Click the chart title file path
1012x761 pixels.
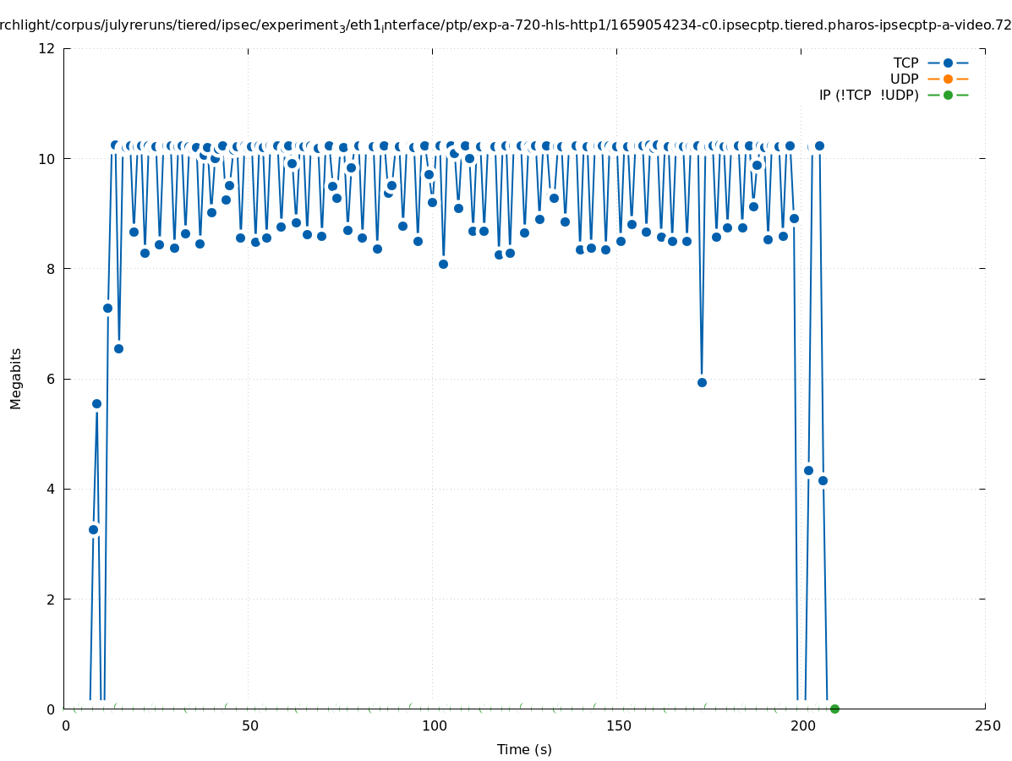coord(506,25)
